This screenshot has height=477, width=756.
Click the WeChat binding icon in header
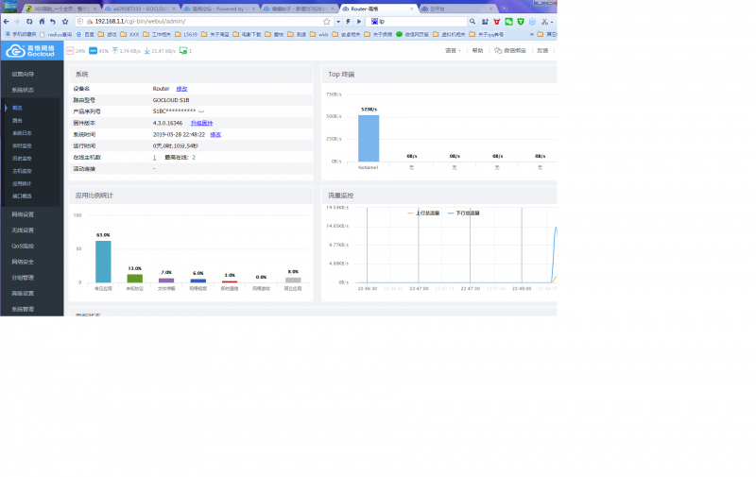pos(498,51)
